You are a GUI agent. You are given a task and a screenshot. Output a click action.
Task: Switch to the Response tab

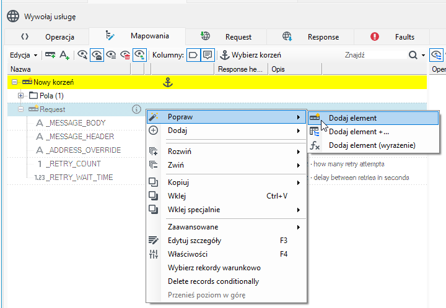310,37
